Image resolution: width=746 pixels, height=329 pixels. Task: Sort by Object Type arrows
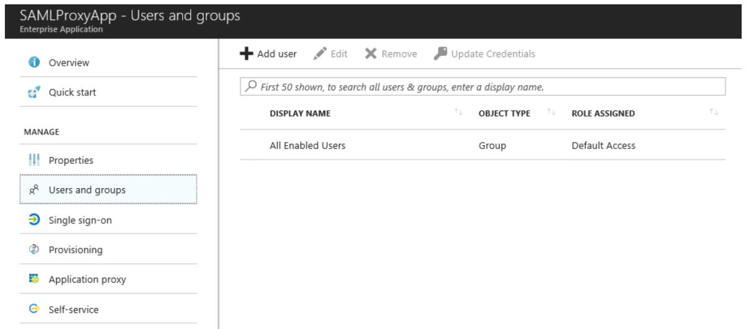coord(551,112)
